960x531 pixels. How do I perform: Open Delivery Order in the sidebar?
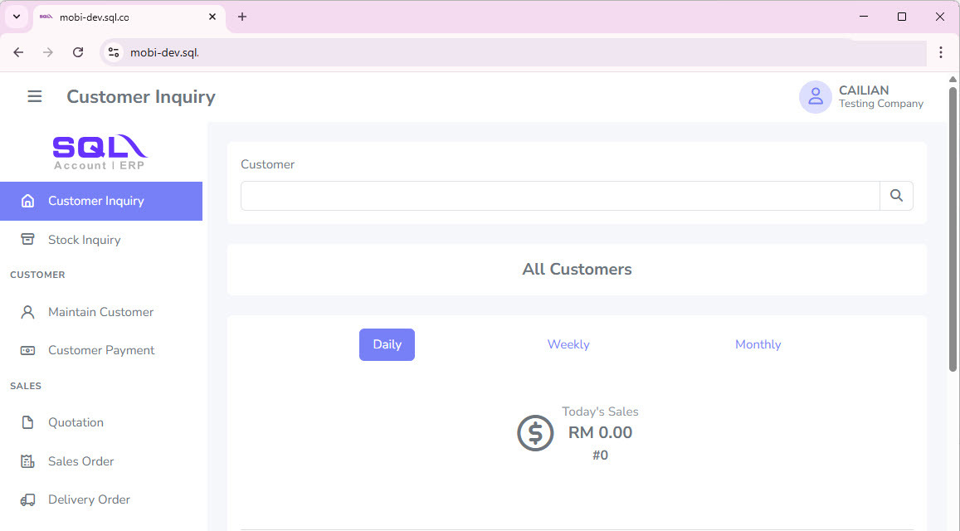(101, 499)
